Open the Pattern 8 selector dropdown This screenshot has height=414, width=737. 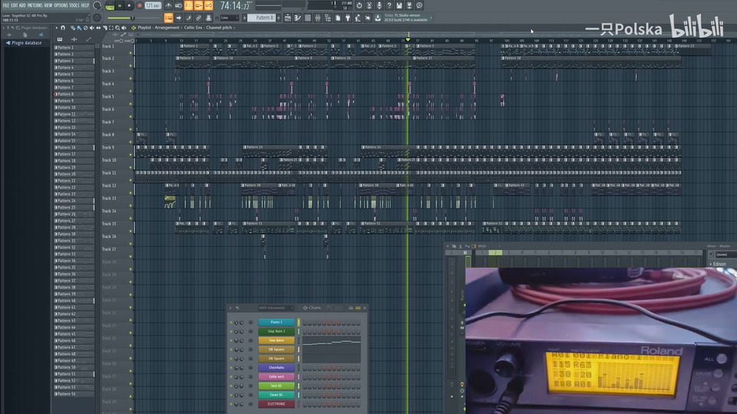point(261,18)
